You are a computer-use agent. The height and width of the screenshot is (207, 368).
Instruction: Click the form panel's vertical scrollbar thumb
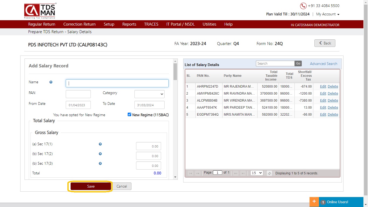pyautogui.click(x=175, y=72)
